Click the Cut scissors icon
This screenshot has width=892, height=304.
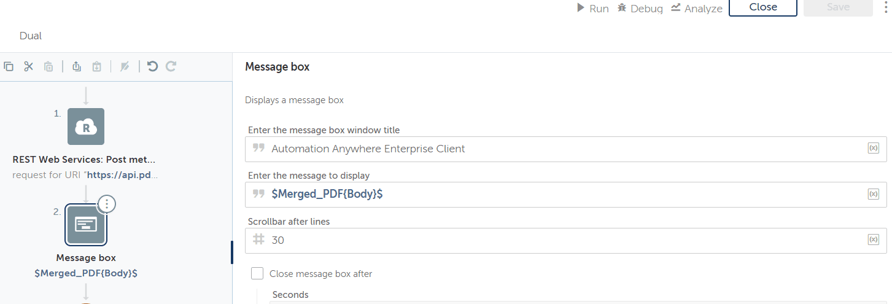[28, 66]
